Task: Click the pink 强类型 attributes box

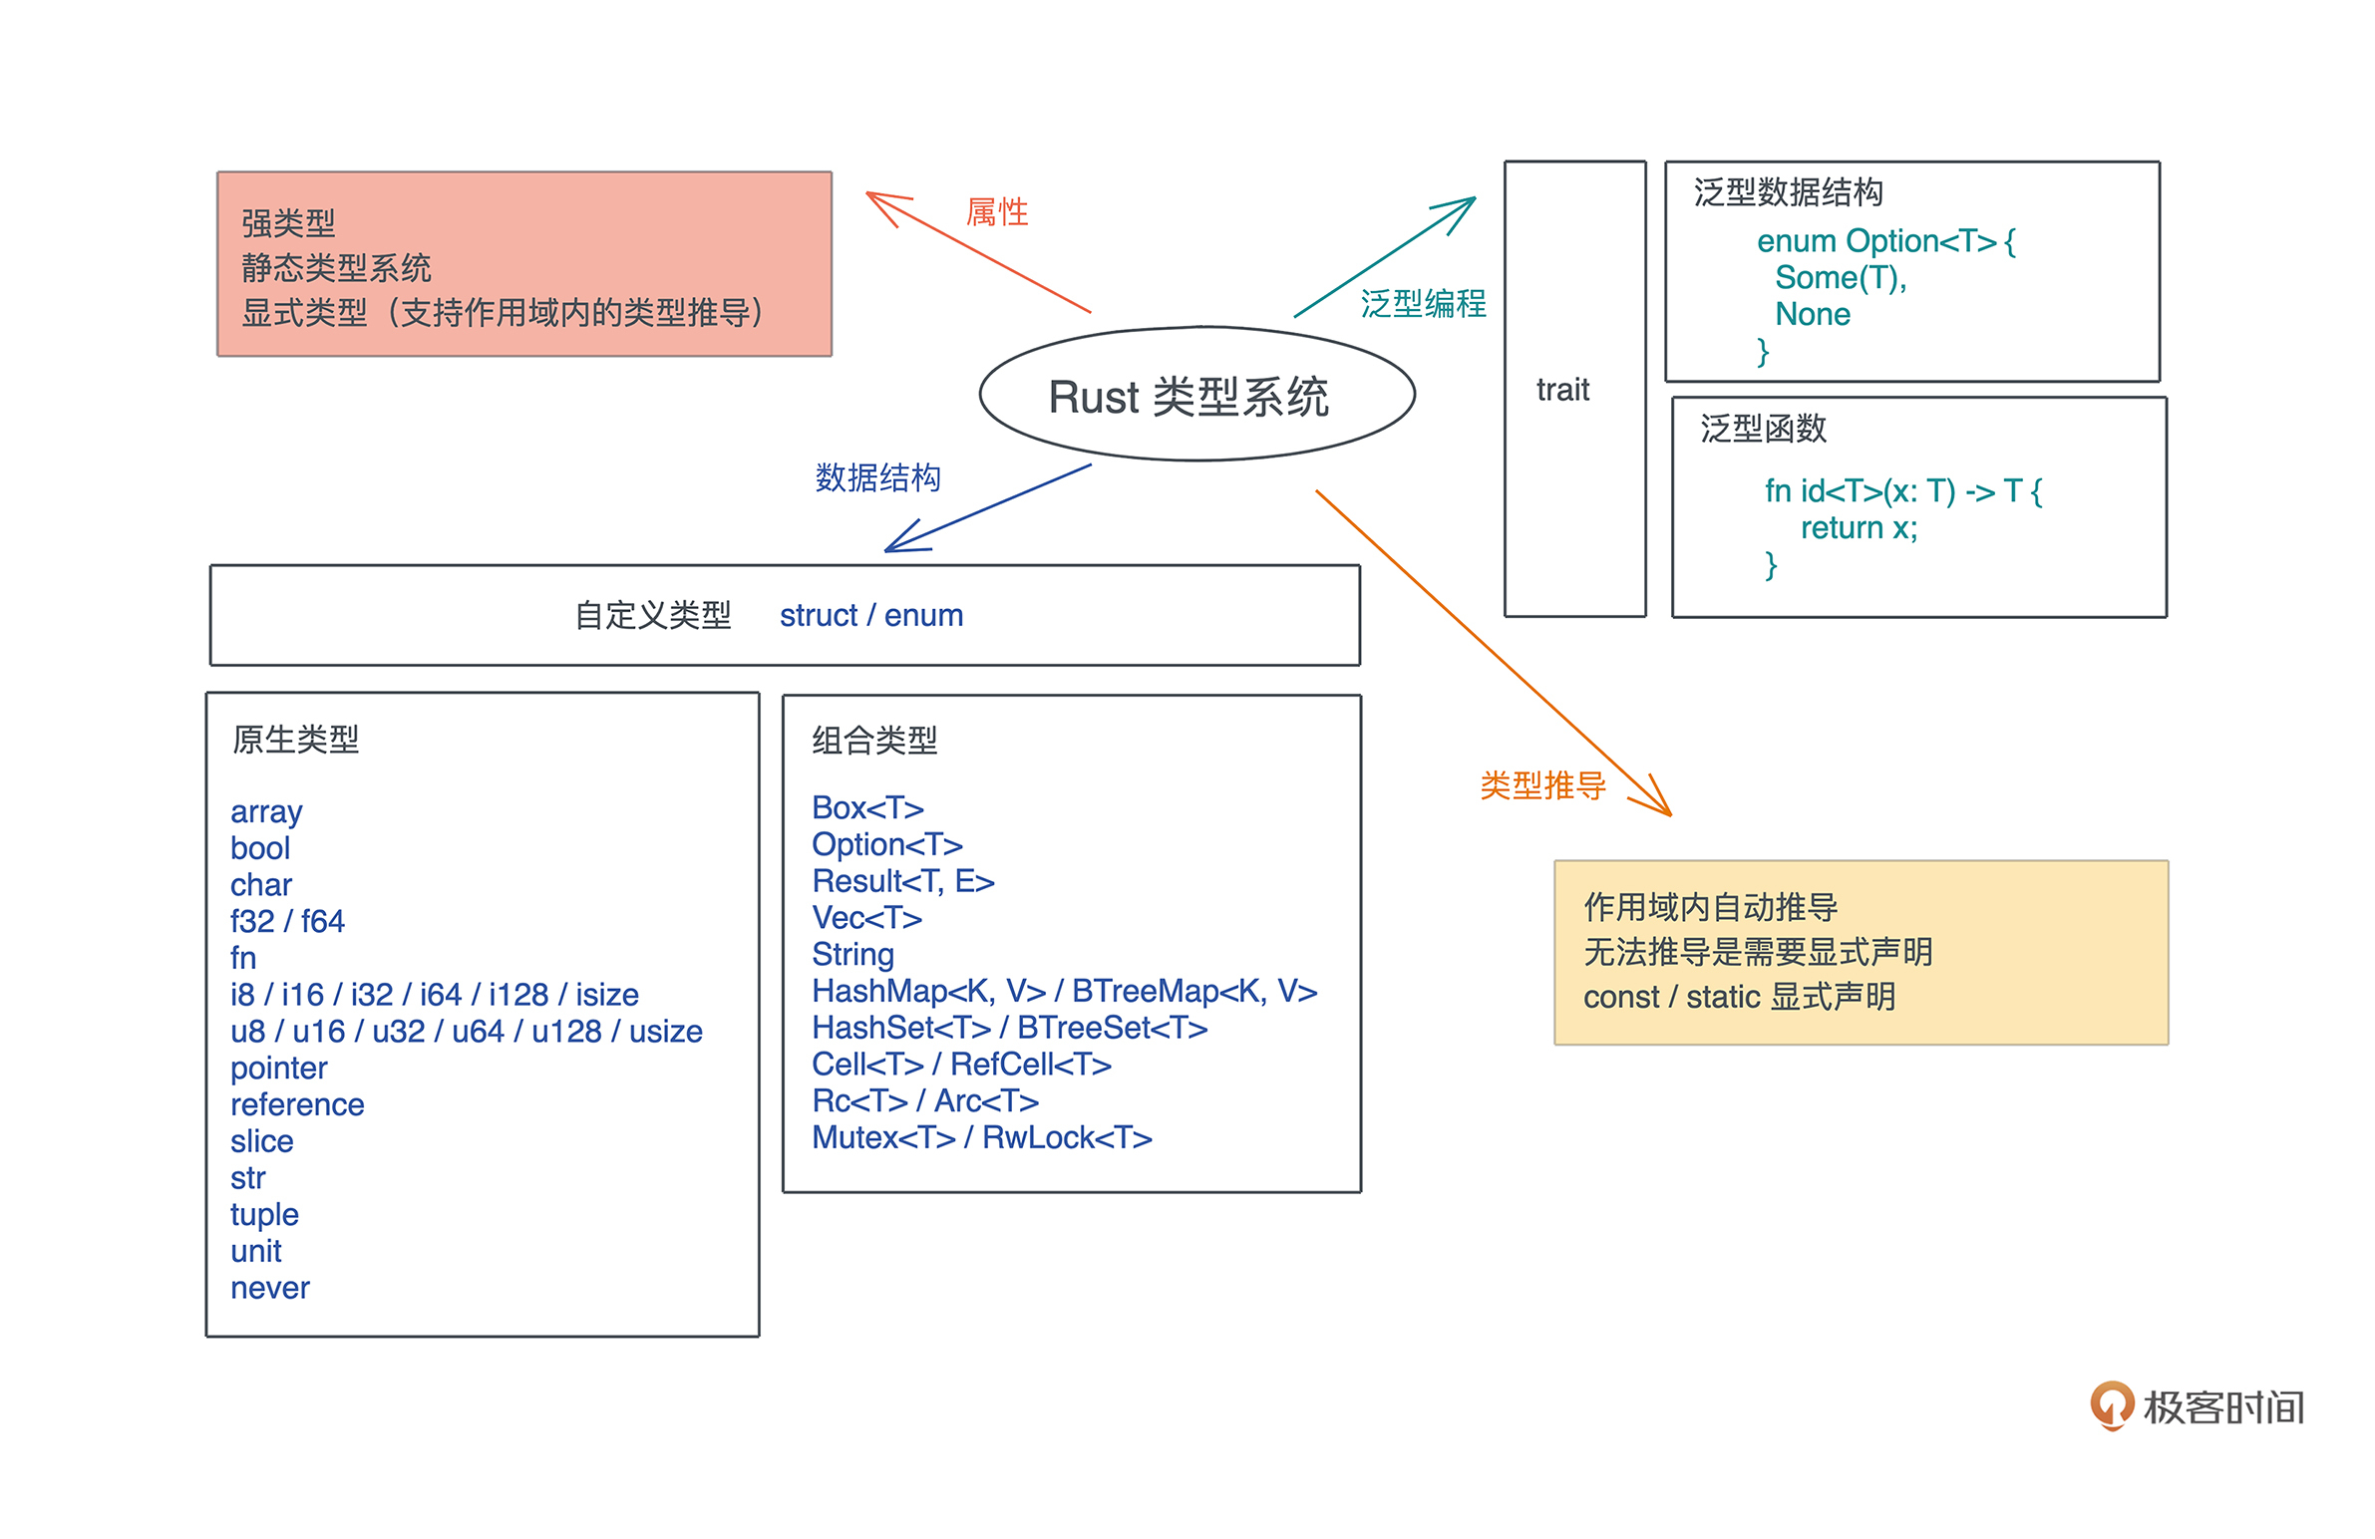Action: click(523, 264)
